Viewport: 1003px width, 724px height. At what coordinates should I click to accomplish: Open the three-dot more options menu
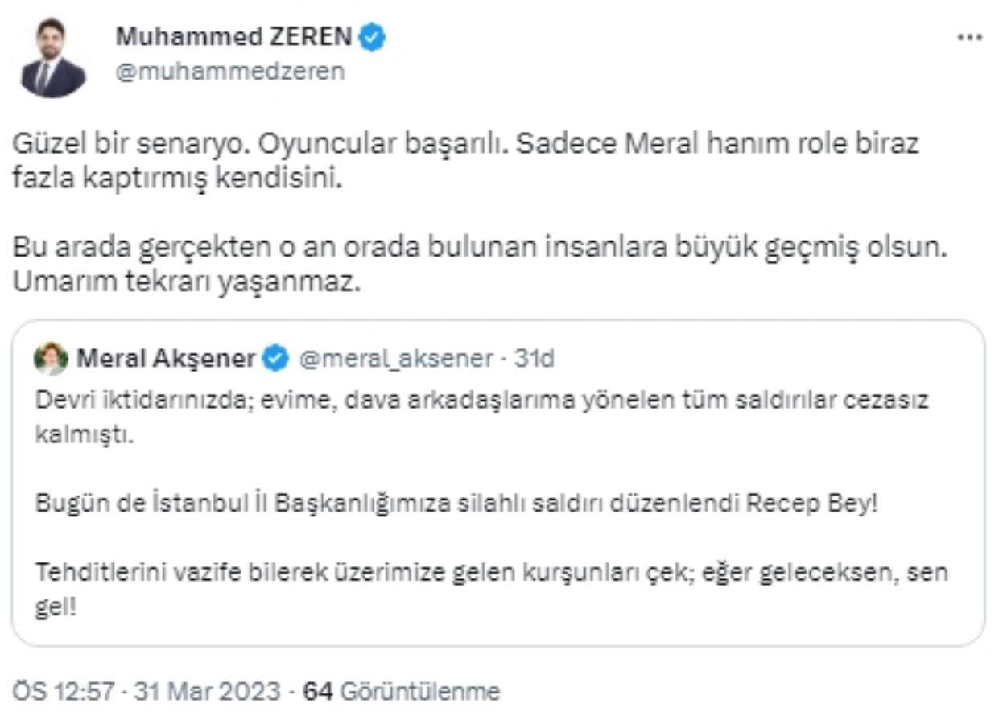[970, 38]
